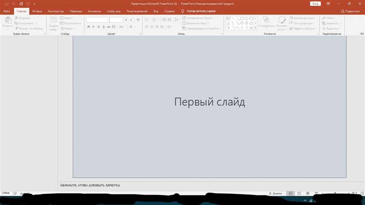Click the Формат по образцу painter
This screenshot has width=365, height=205.
click(29, 28)
